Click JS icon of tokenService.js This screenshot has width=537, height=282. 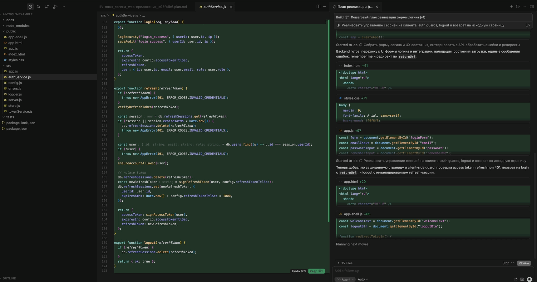[5, 111]
